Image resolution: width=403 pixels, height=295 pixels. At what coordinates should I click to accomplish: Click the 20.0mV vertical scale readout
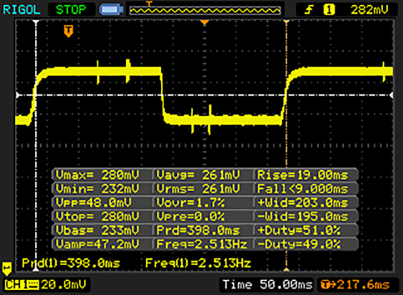(x=63, y=285)
